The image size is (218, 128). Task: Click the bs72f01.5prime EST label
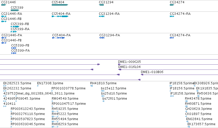(115, 99)
